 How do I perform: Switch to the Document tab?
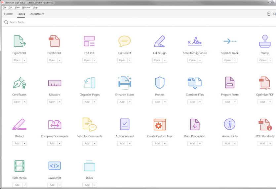tap(37, 14)
